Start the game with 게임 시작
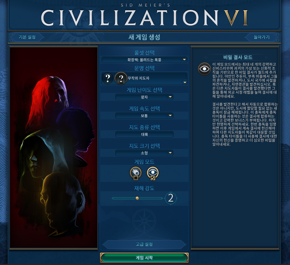The image size is (290, 265). [x=144, y=258]
